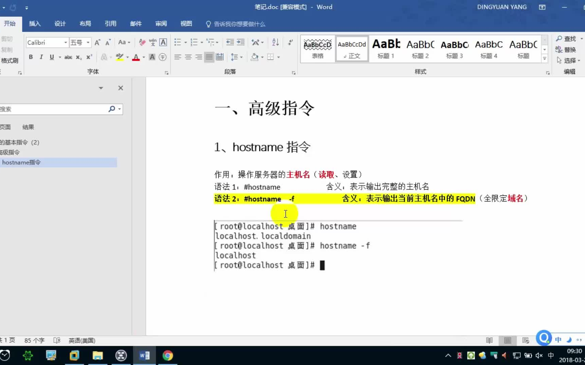The height and width of the screenshot is (365, 585).
Task: Click the word count in the status bar
Action: (x=34, y=340)
